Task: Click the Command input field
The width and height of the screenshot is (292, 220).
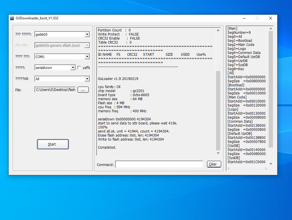Action: point(159,164)
